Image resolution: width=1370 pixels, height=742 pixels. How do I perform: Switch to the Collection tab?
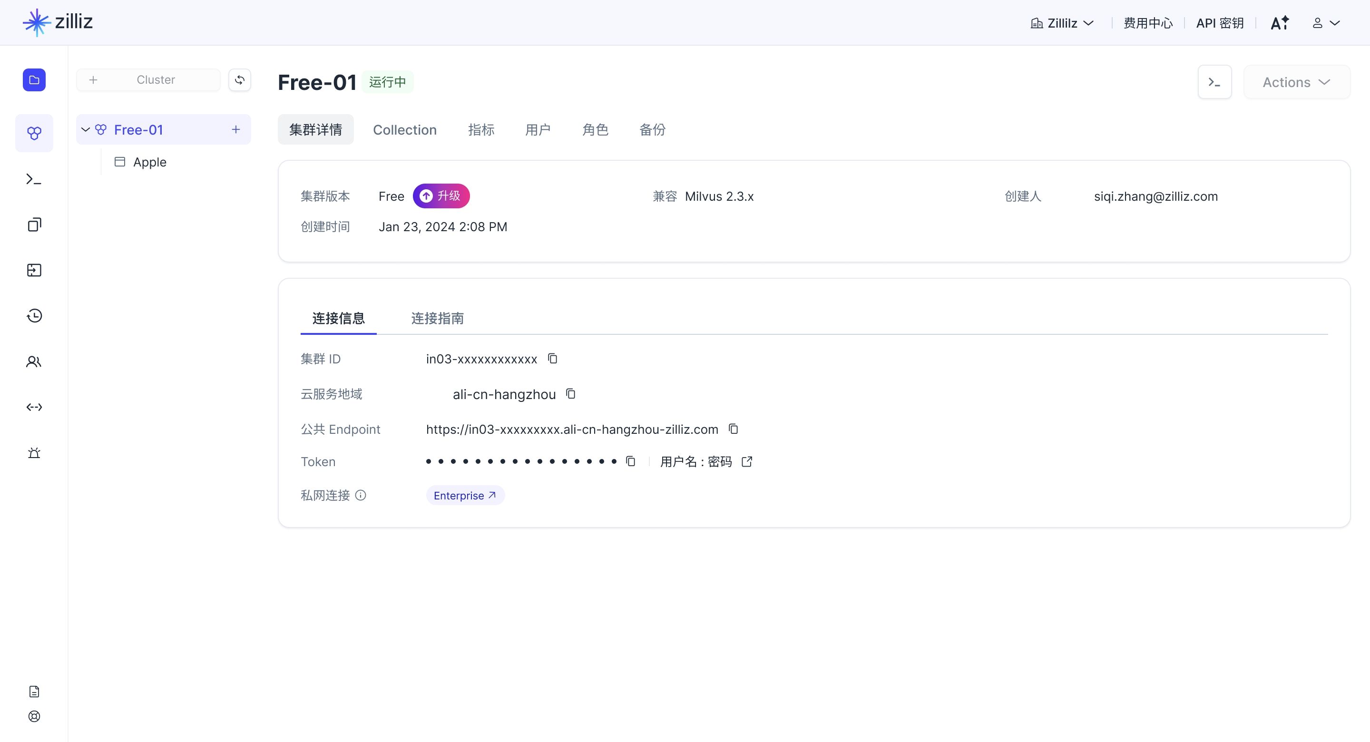(x=405, y=129)
